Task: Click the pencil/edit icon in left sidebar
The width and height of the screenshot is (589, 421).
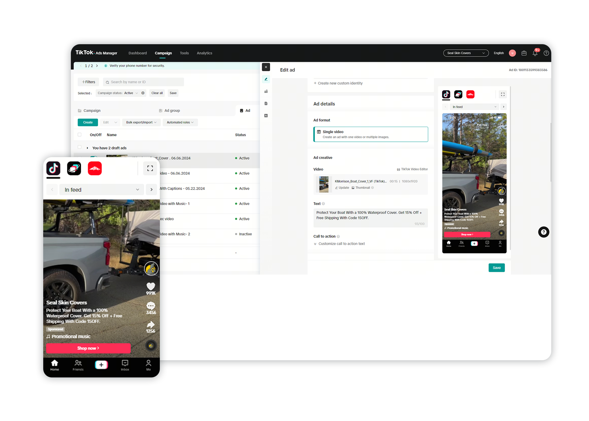Action: tap(266, 79)
